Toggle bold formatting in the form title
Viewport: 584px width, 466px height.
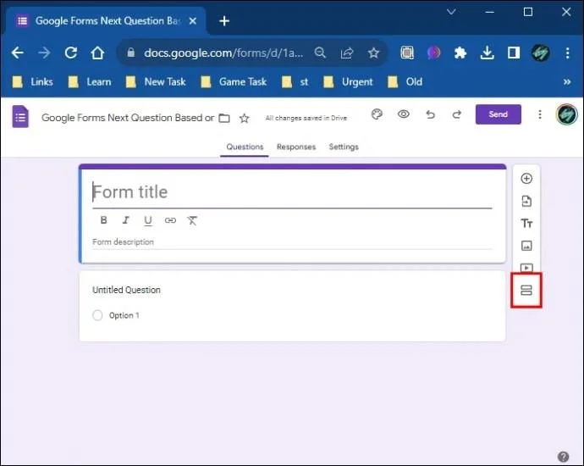tap(104, 220)
